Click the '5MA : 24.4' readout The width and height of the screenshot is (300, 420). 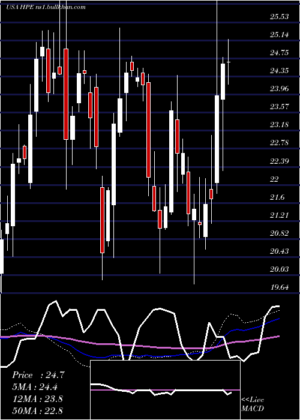coord(35,387)
